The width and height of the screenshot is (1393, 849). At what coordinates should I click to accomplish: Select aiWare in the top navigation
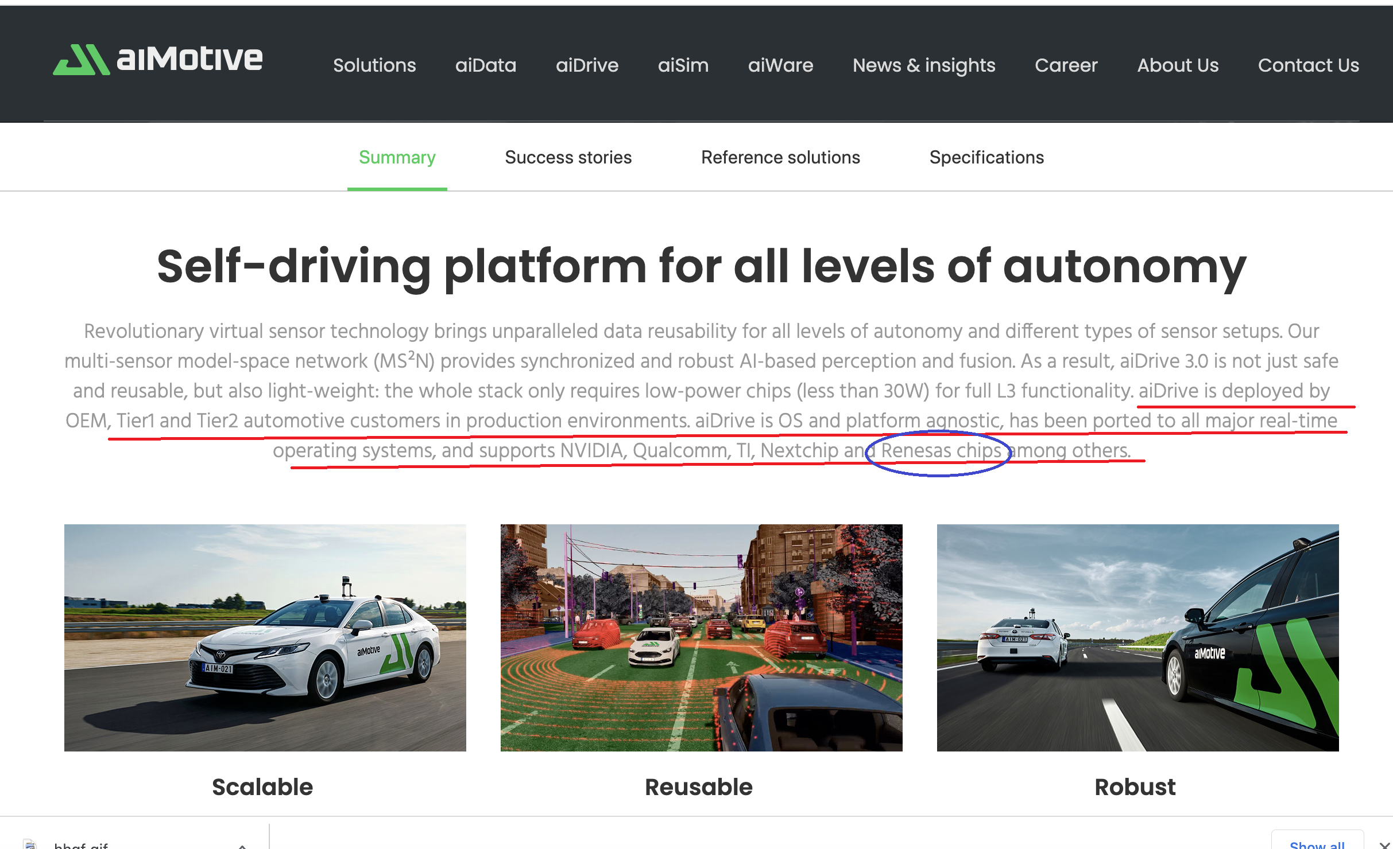pos(780,65)
